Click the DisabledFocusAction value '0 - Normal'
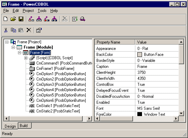The image size is (188, 138). (x=145, y=96)
